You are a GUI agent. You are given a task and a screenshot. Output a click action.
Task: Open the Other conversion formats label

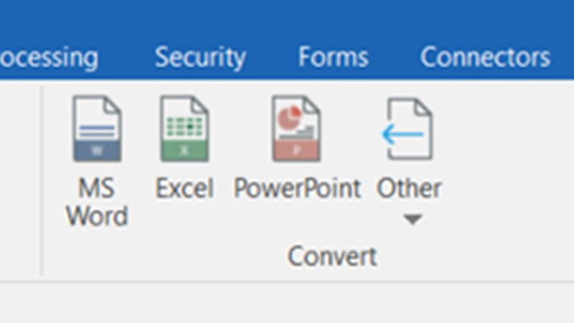pyautogui.click(x=409, y=189)
